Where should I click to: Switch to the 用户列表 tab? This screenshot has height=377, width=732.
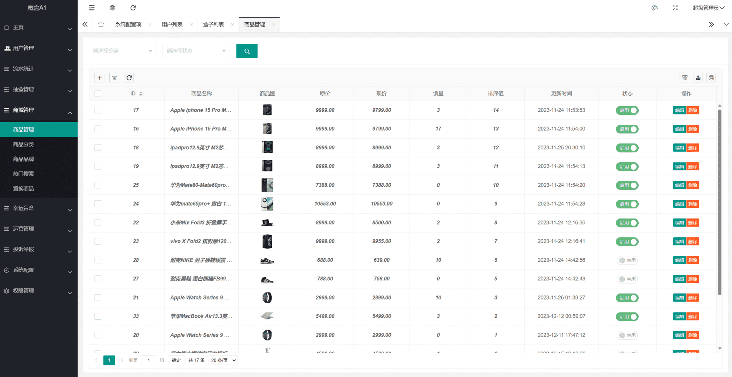172,24
